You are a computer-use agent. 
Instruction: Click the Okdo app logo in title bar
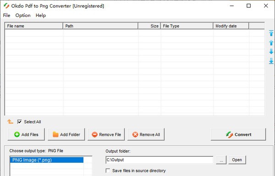pyautogui.click(x=6, y=6)
